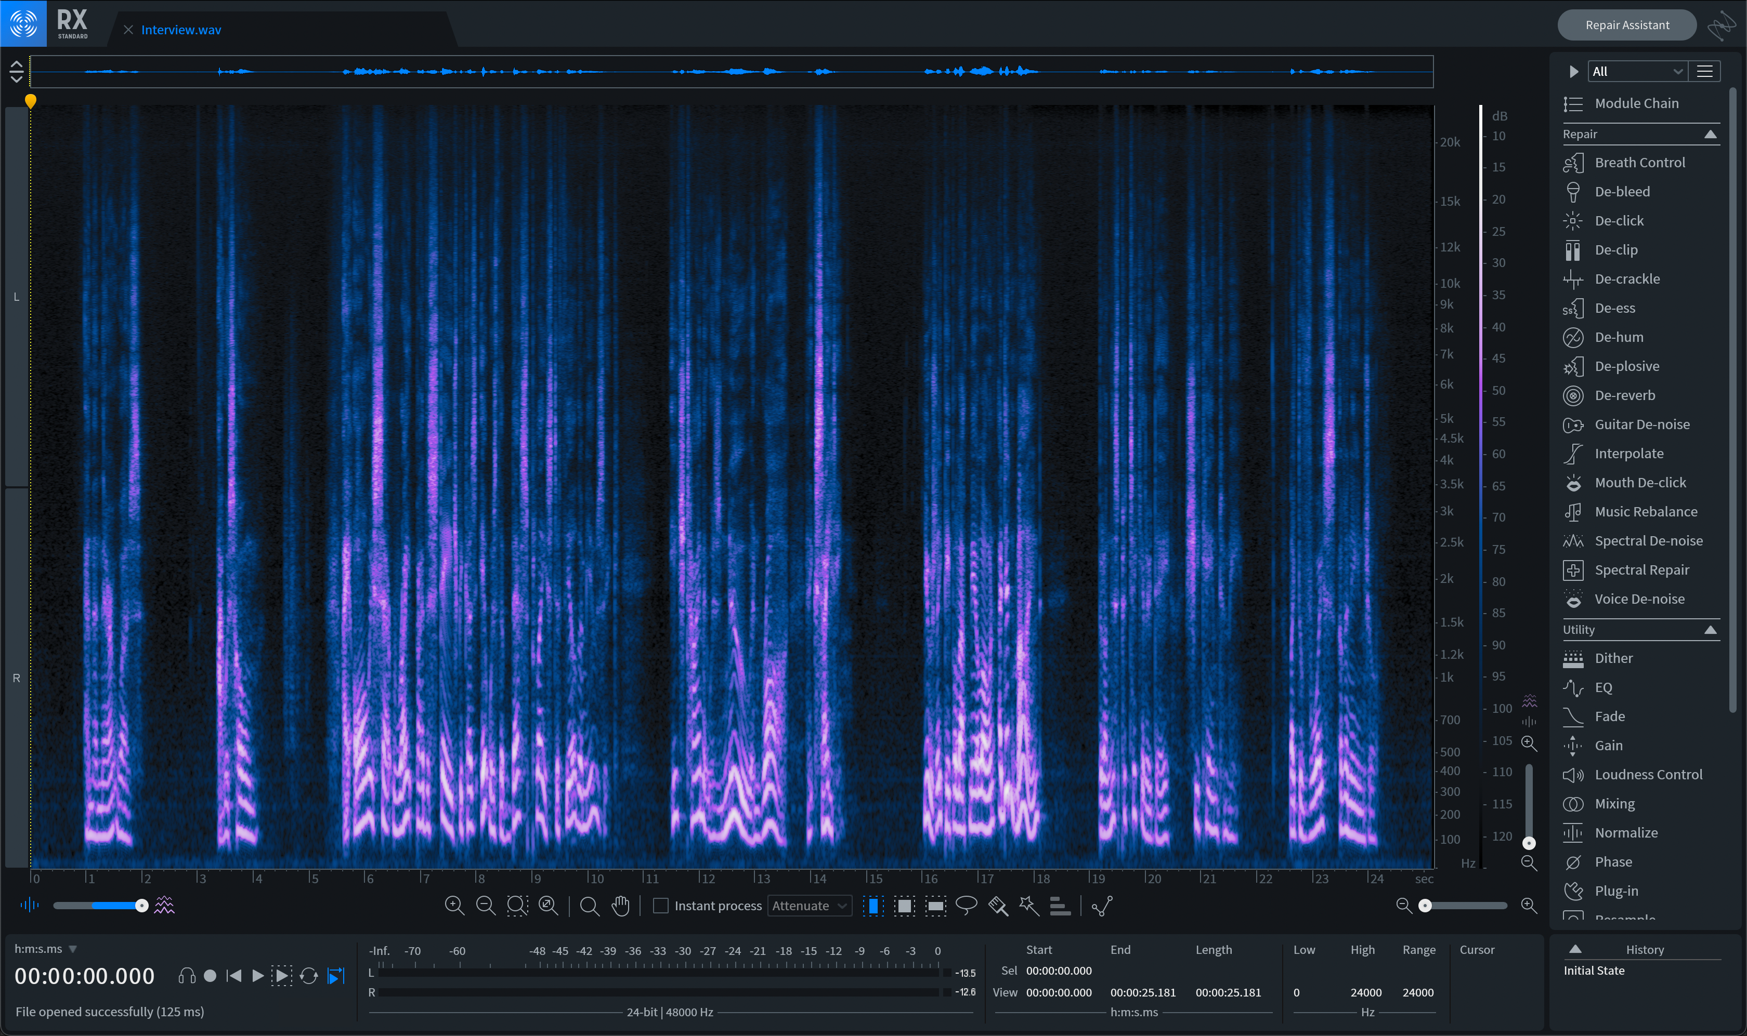Toggle loop playback
This screenshot has height=1036, width=1747.
pyautogui.click(x=308, y=975)
